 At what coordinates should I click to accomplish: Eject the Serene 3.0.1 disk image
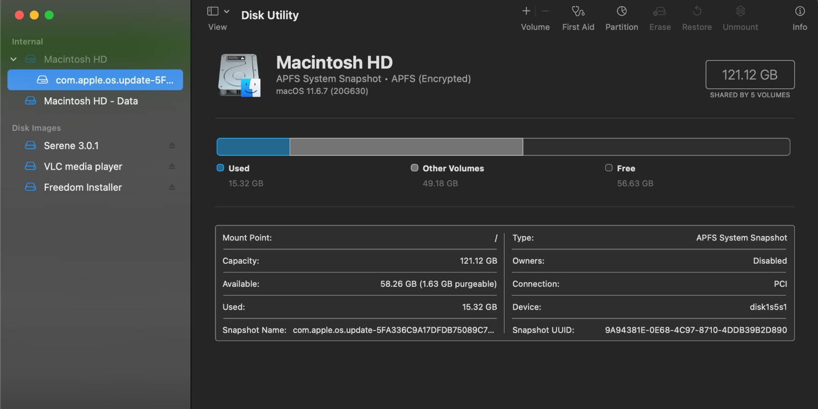(172, 146)
